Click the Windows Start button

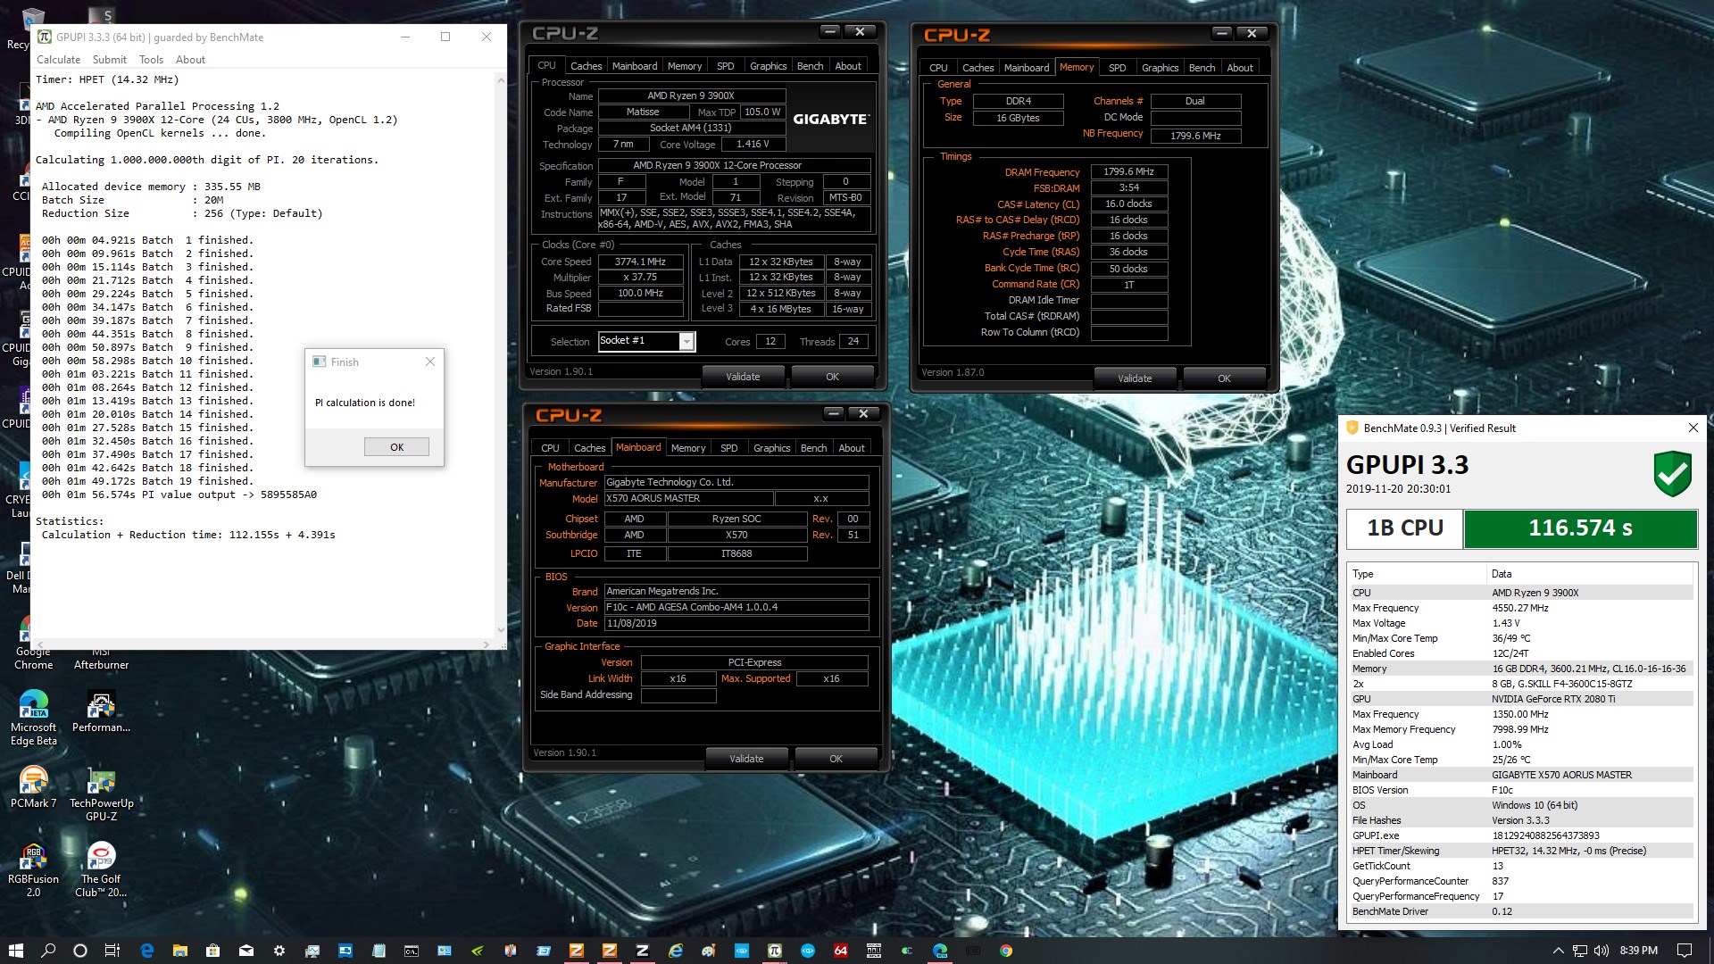tap(16, 951)
